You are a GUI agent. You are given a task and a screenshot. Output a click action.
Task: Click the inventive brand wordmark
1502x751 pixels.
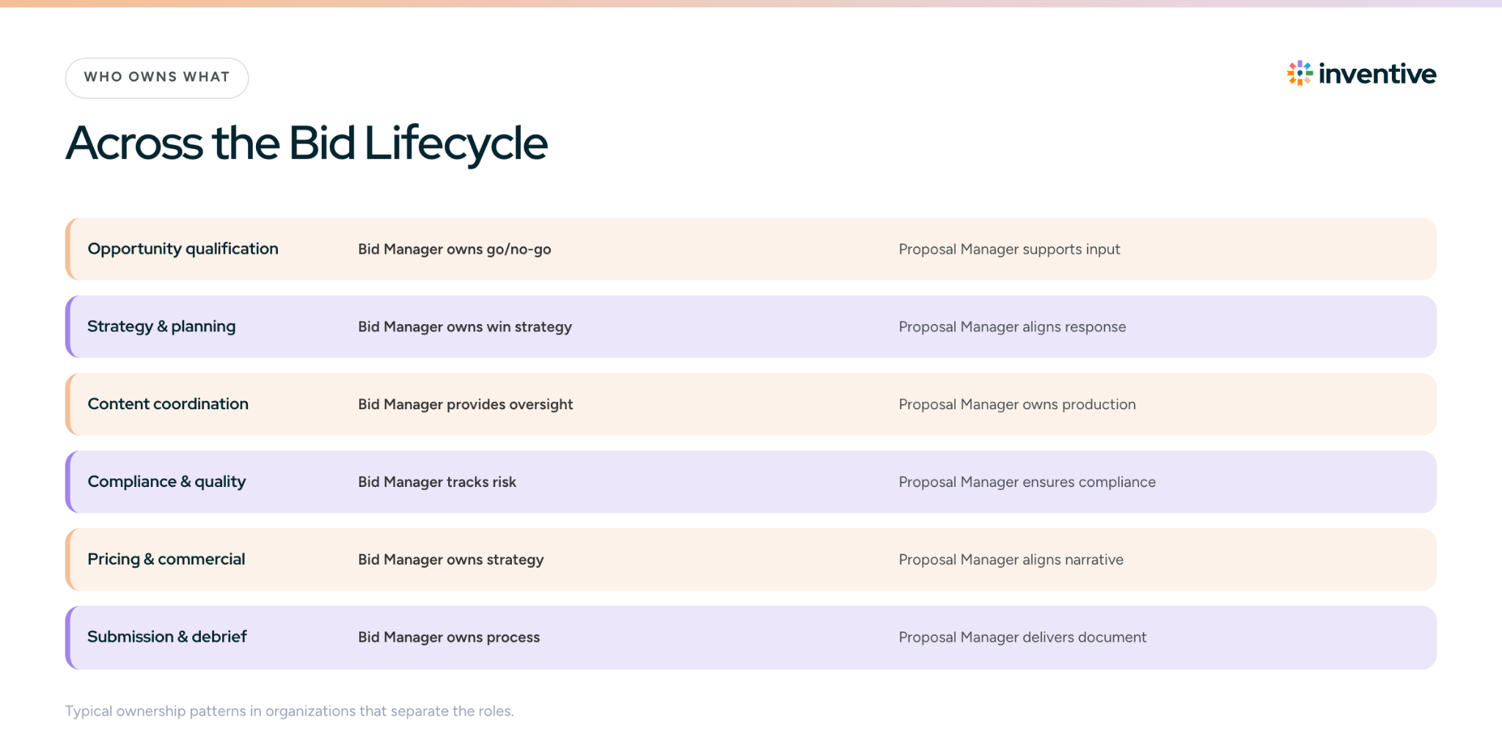[x=1377, y=73]
